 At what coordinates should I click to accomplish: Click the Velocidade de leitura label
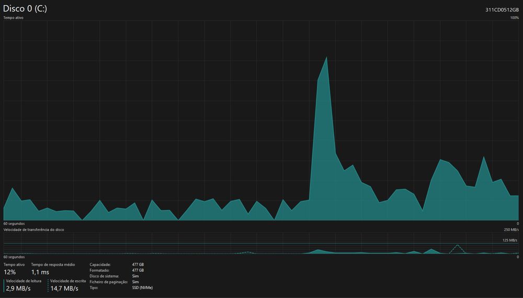click(24, 281)
